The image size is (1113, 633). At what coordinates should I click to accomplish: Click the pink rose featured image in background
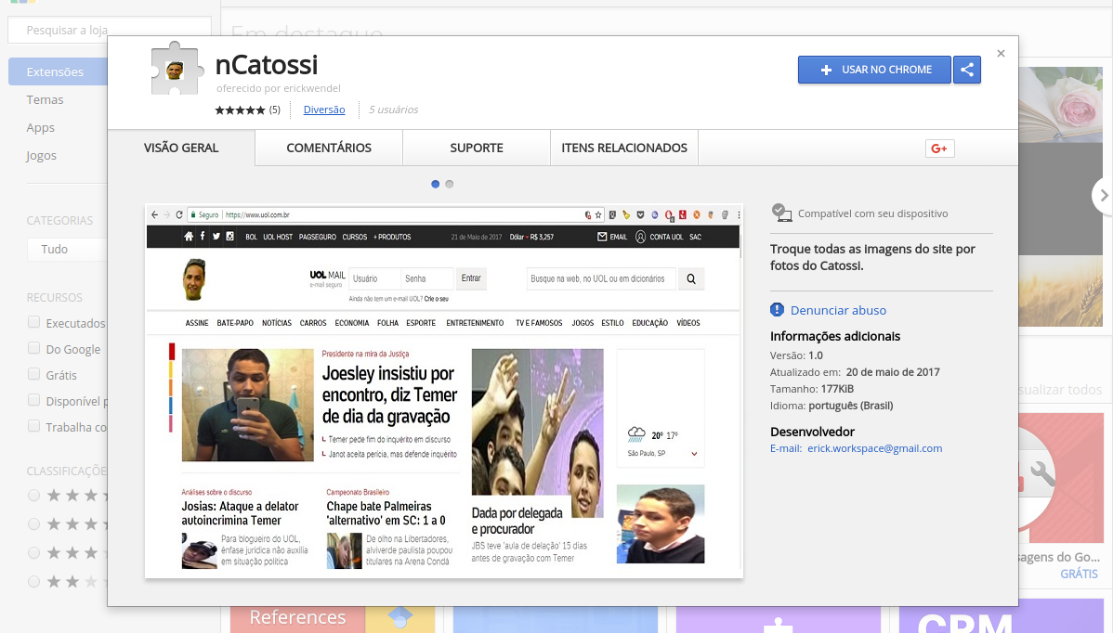(x=1060, y=105)
